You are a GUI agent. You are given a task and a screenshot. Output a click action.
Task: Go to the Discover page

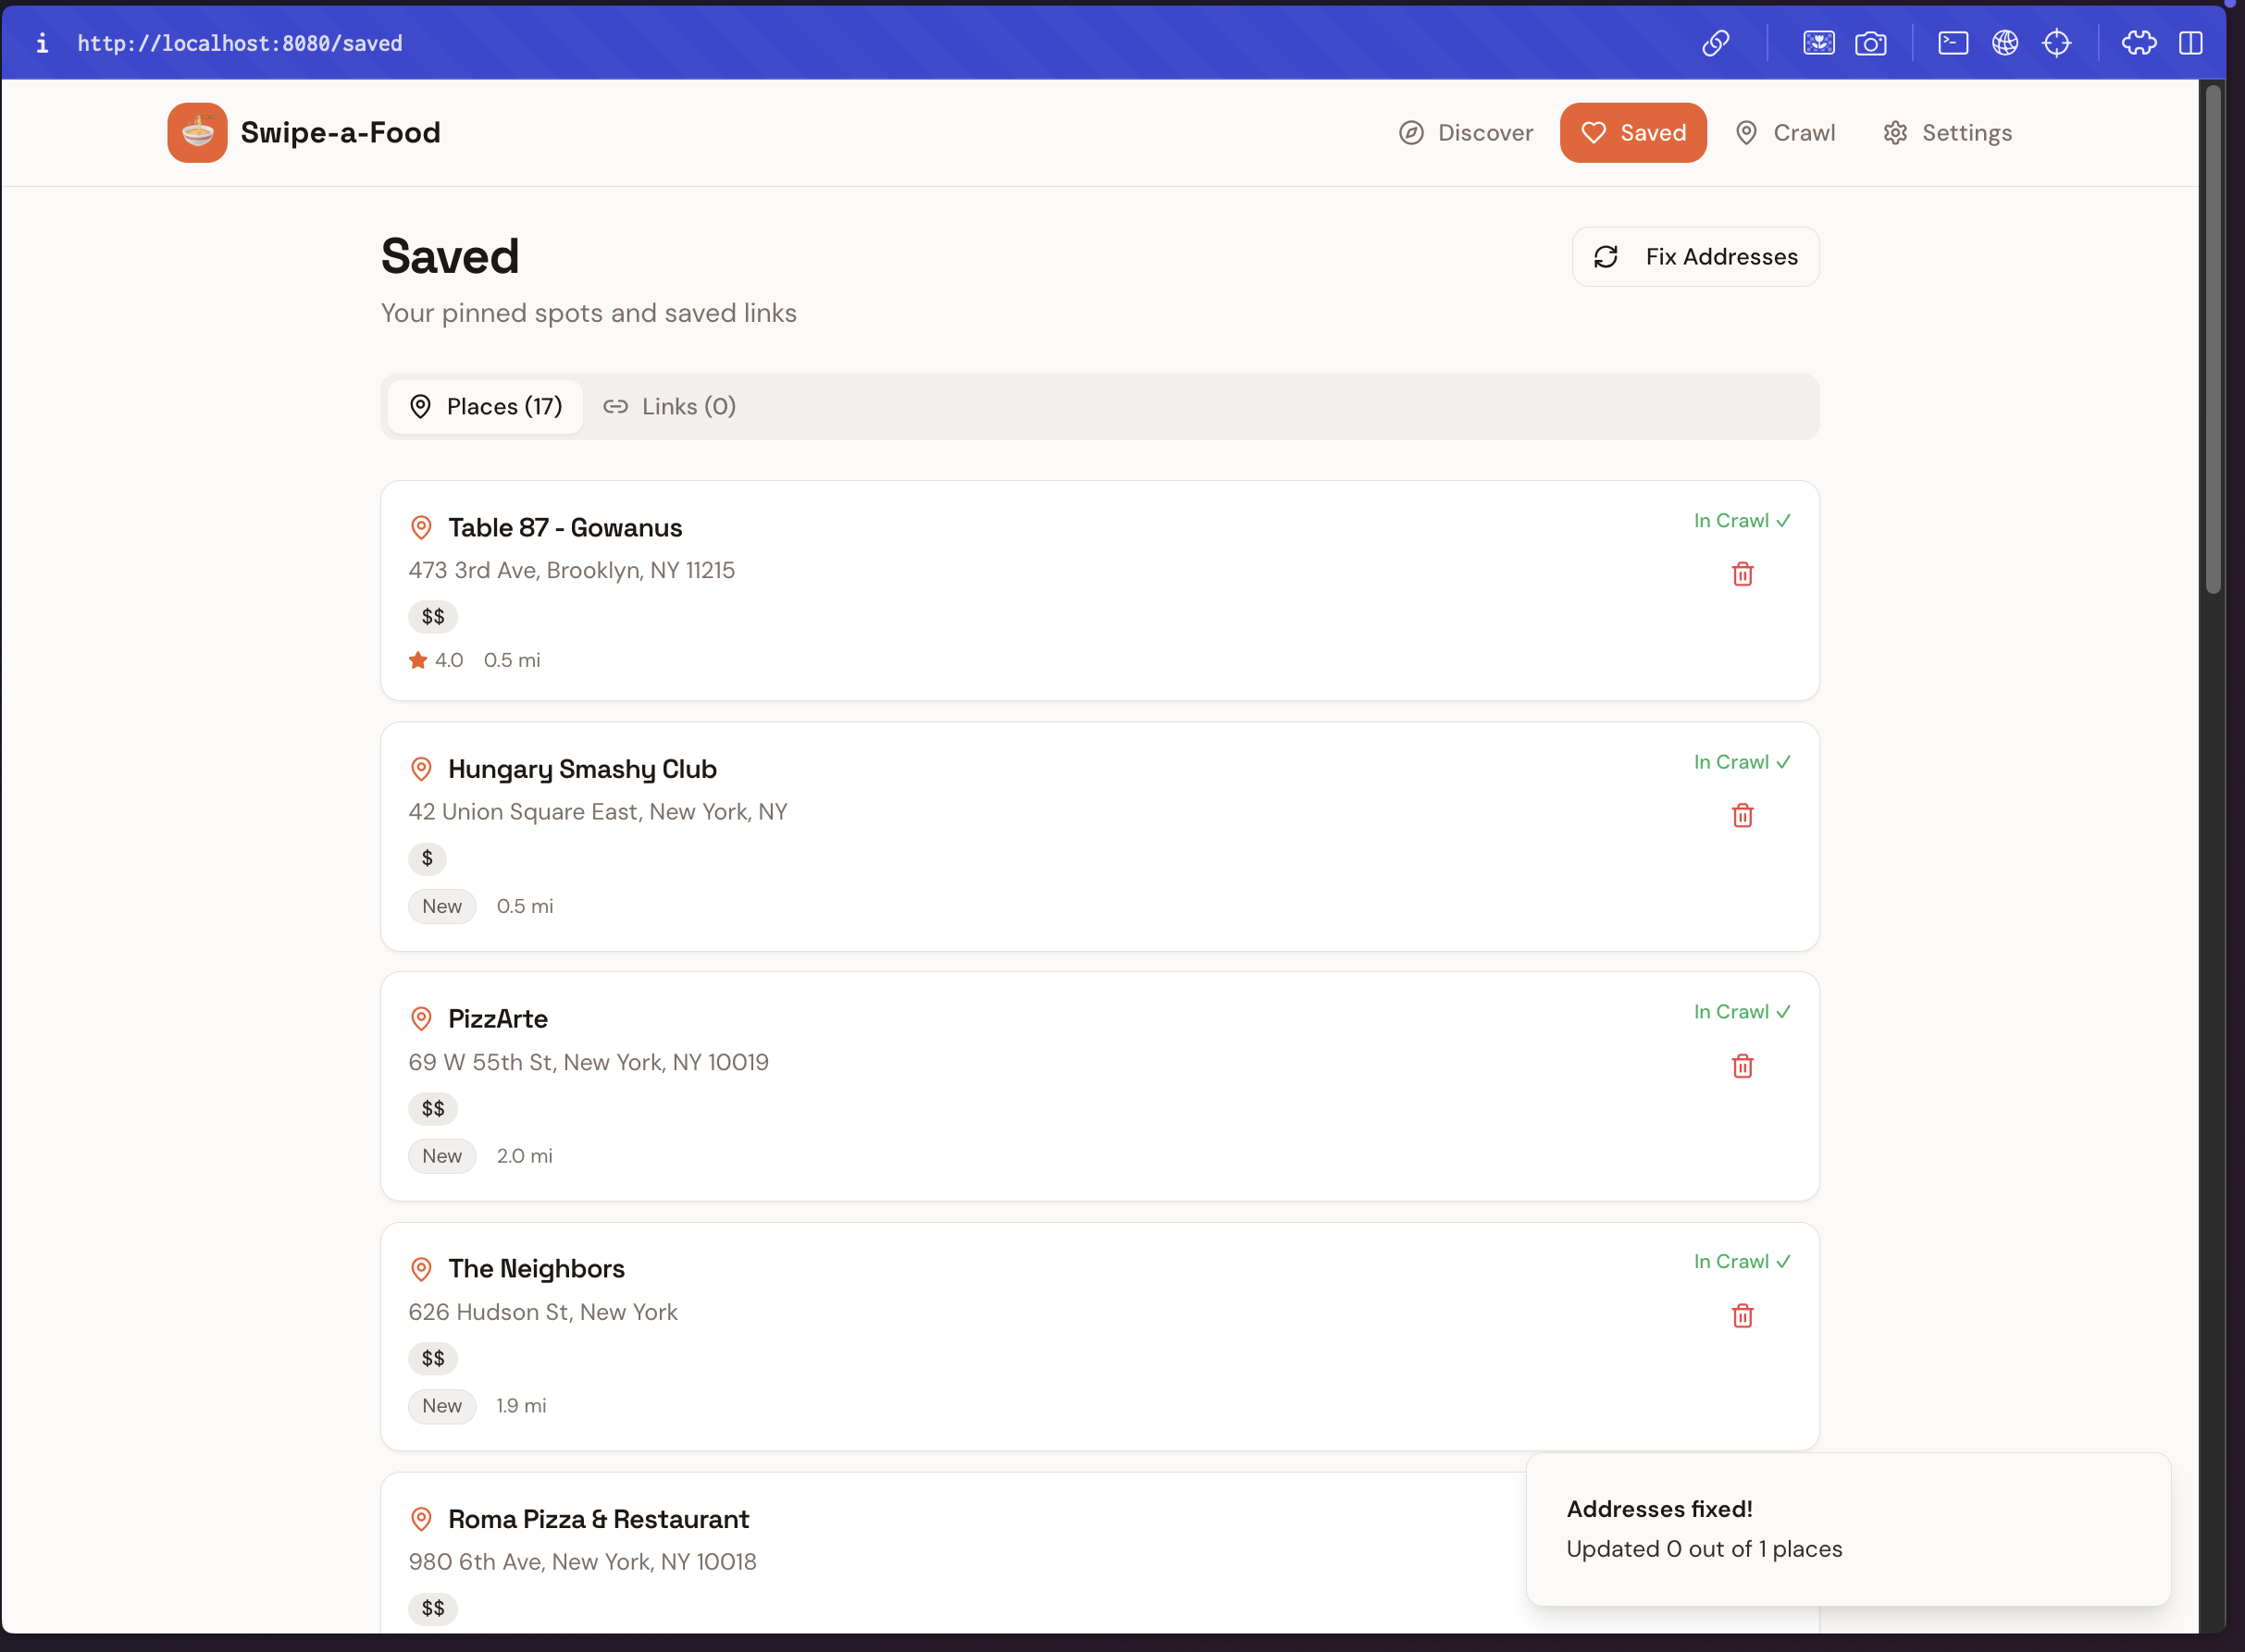[1466, 133]
